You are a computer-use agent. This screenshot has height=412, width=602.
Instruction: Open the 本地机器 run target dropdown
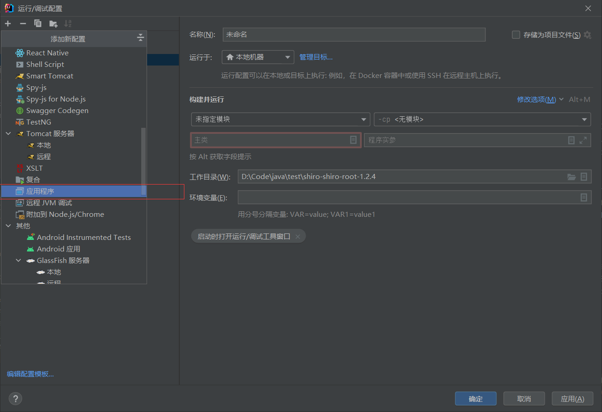click(x=258, y=57)
